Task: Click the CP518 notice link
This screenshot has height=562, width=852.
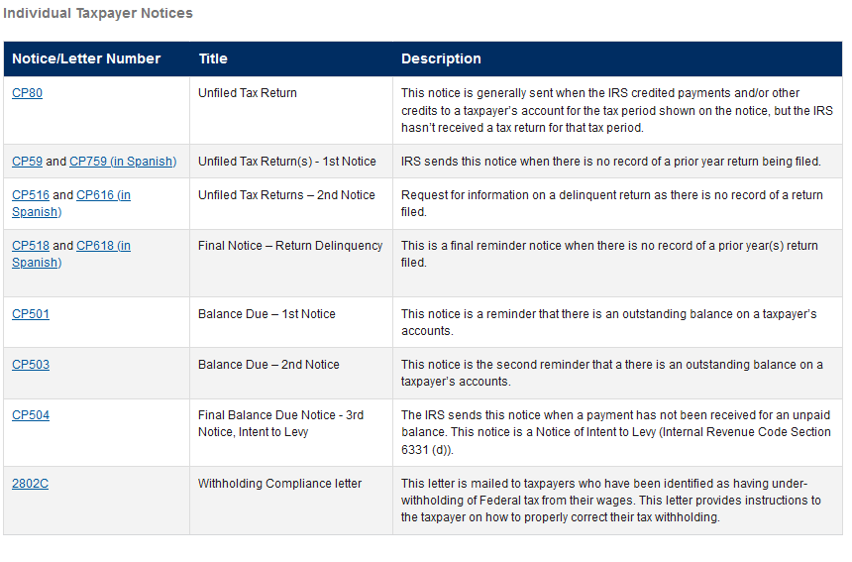Action: tap(31, 246)
